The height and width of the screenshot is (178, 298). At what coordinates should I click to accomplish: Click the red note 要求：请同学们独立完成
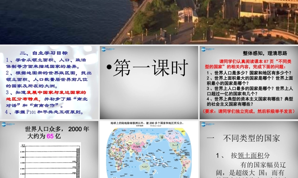(249, 111)
